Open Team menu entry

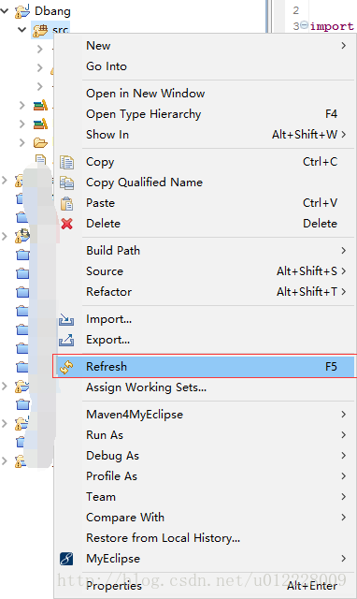(204, 497)
